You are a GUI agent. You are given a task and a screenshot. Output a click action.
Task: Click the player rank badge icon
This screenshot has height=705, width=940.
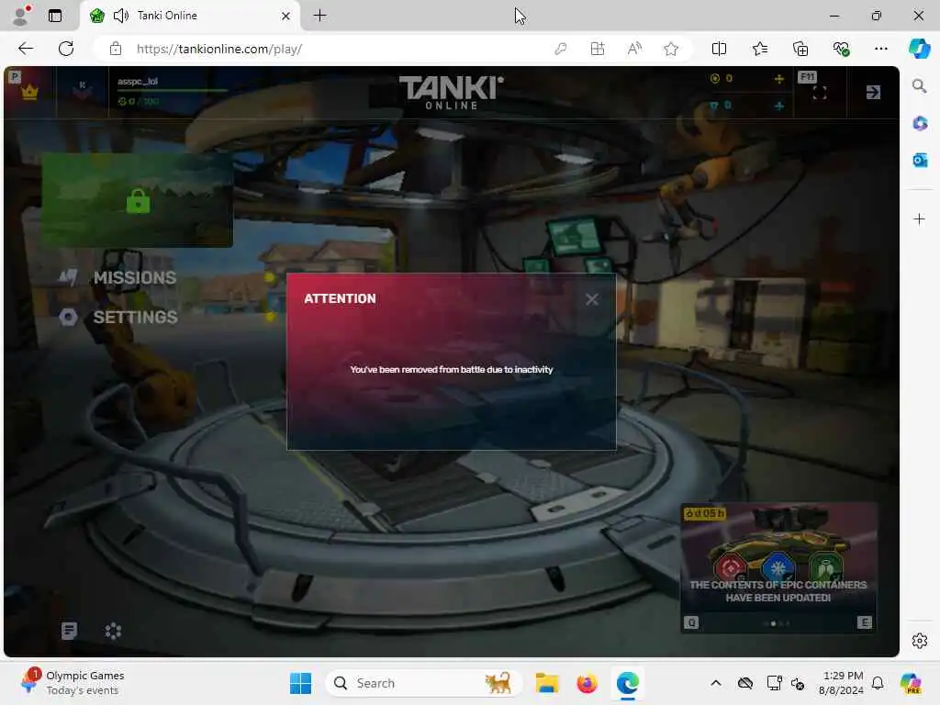[83, 89]
